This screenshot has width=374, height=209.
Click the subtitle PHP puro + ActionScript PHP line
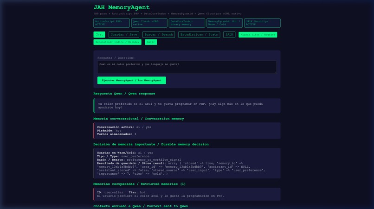point(168,13)
